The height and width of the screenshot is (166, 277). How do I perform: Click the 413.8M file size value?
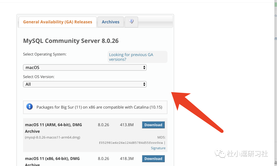pos(127,125)
